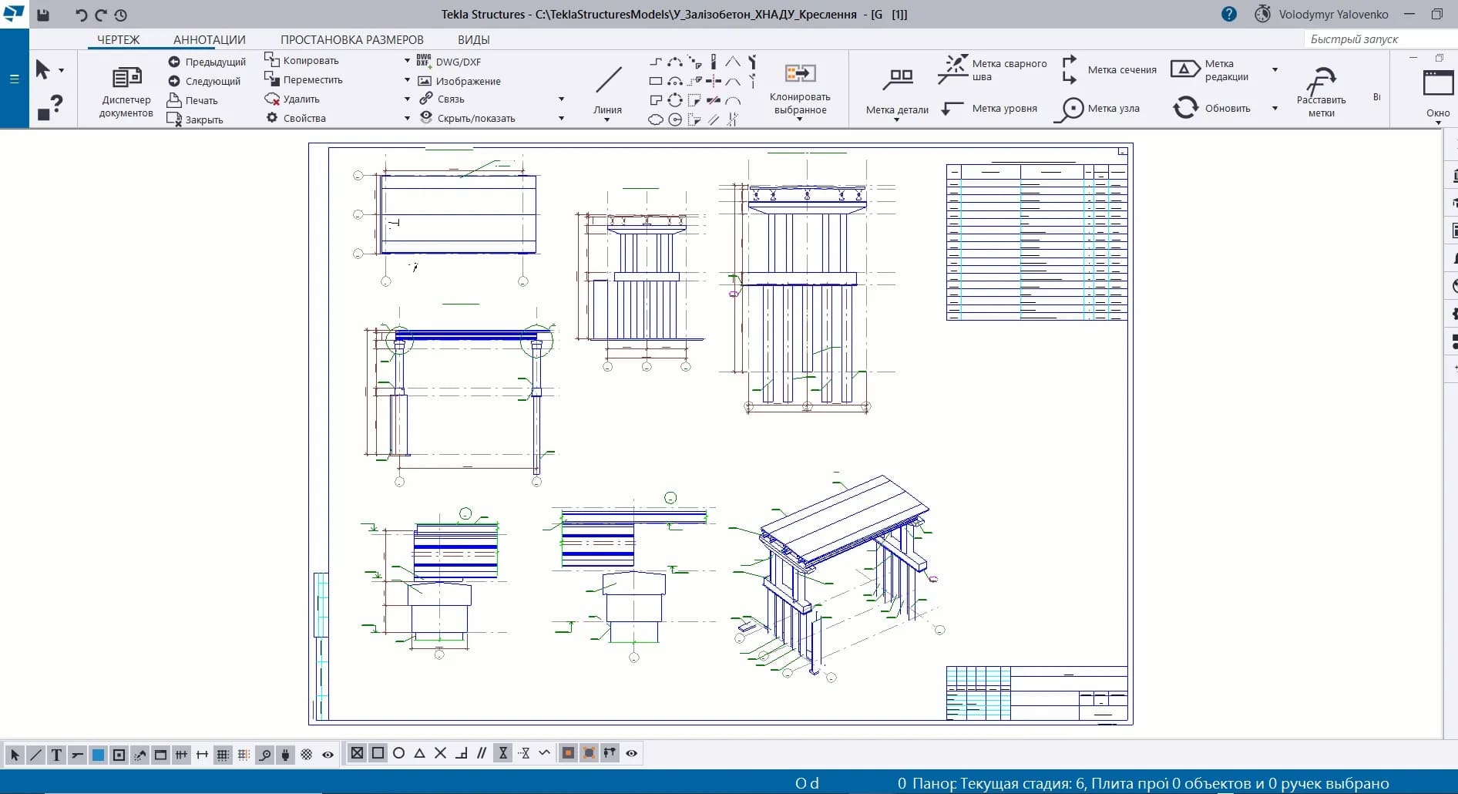
Task: Click the Метка уровня level mark icon
Action: point(953,109)
